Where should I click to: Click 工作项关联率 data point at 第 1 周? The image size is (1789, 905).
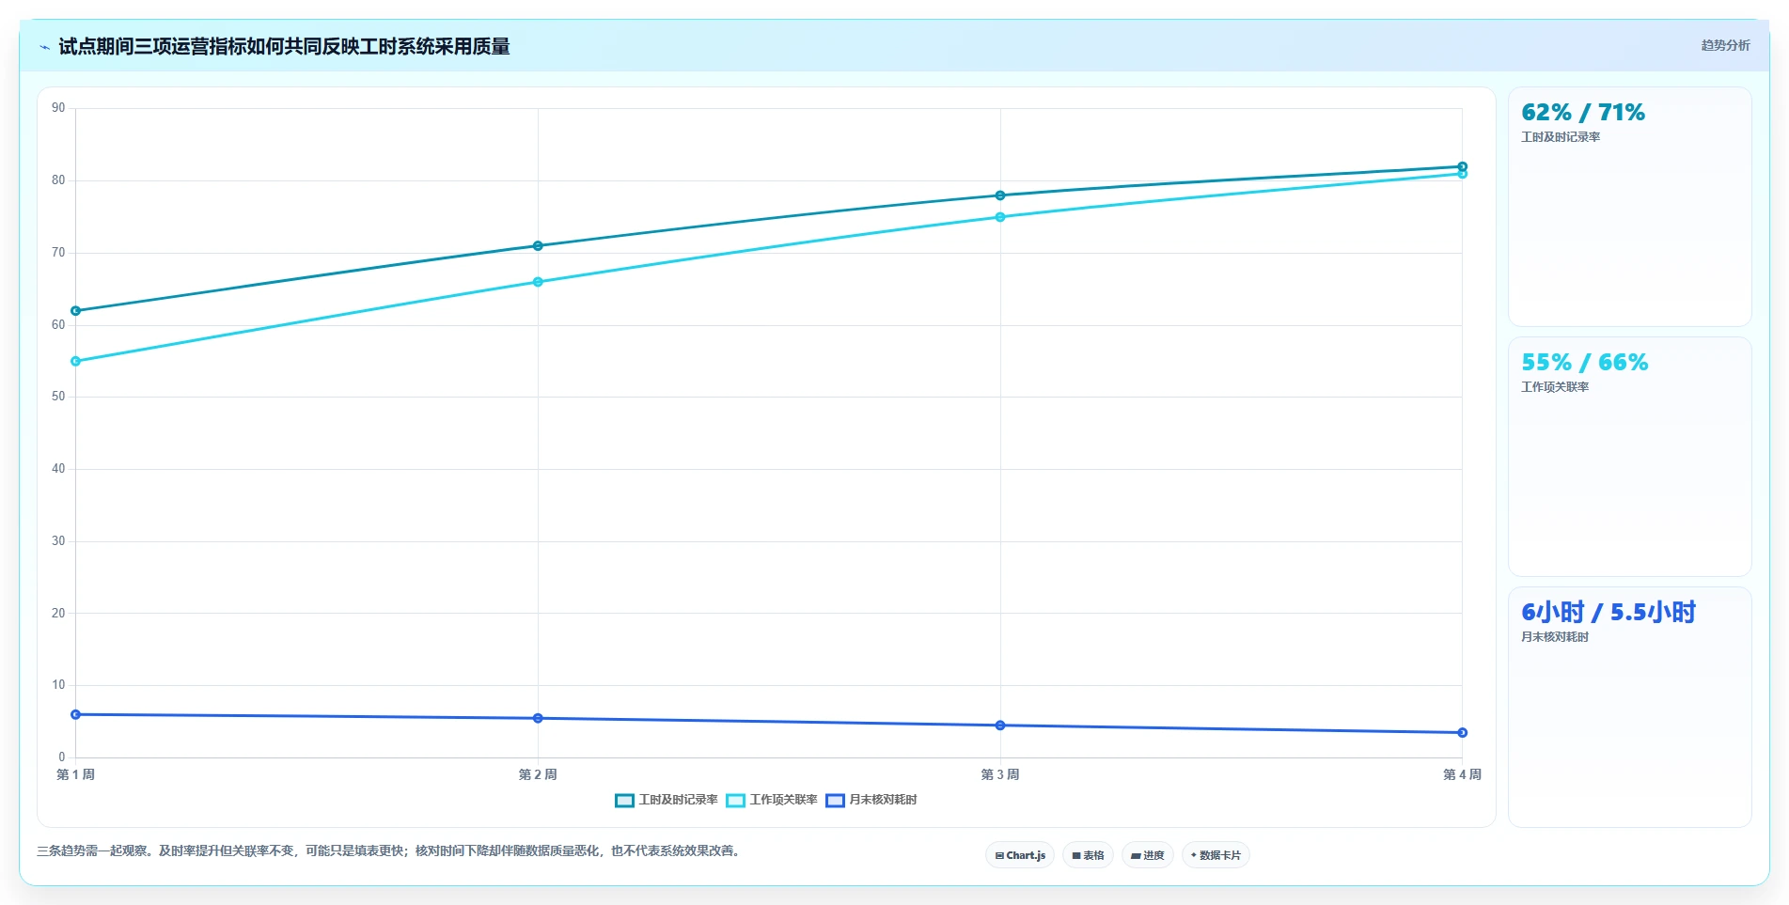[76, 361]
